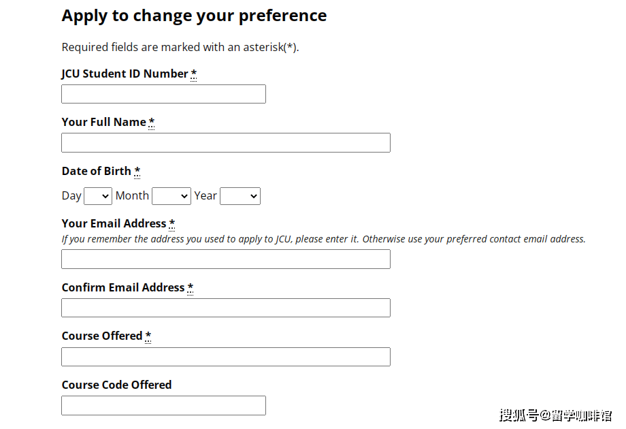Click the 'Apply to change your preference' heading
Image resolution: width=626 pixels, height=429 pixels.
pos(194,16)
